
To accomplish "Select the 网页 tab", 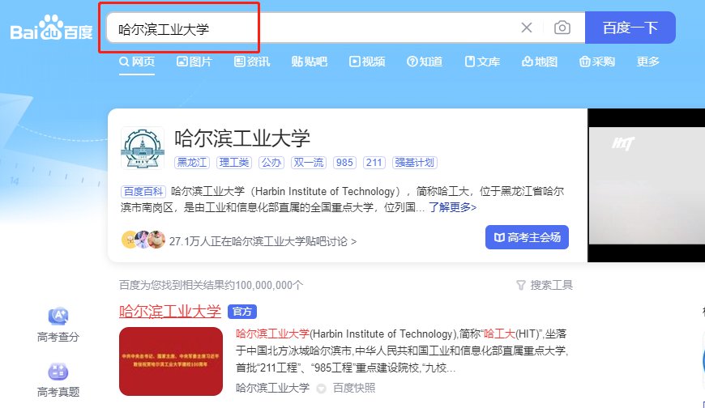I will coord(137,62).
